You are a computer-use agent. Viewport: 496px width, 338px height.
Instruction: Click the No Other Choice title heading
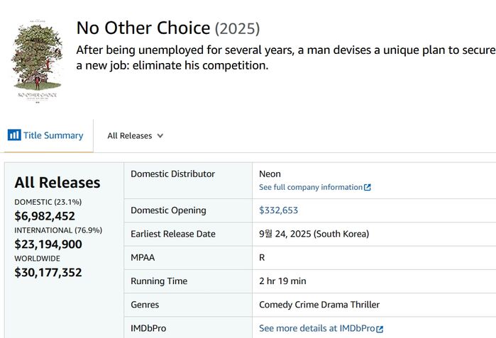[x=143, y=28]
